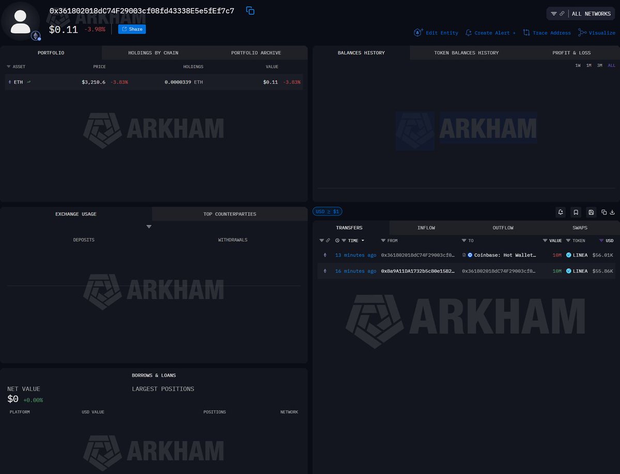Image resolution: width=620 pixels, height=474 pixels.
Task: Click the LINEA token icon in the $55.86K row
Action: point(569,271)
